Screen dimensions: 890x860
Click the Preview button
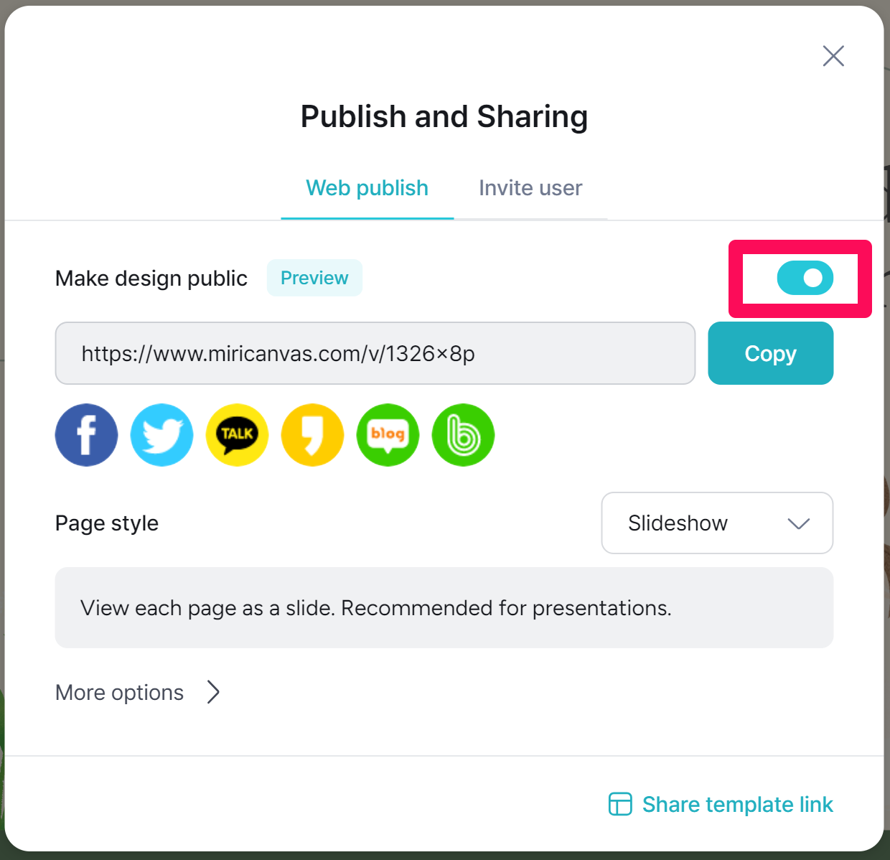point(314,278)
